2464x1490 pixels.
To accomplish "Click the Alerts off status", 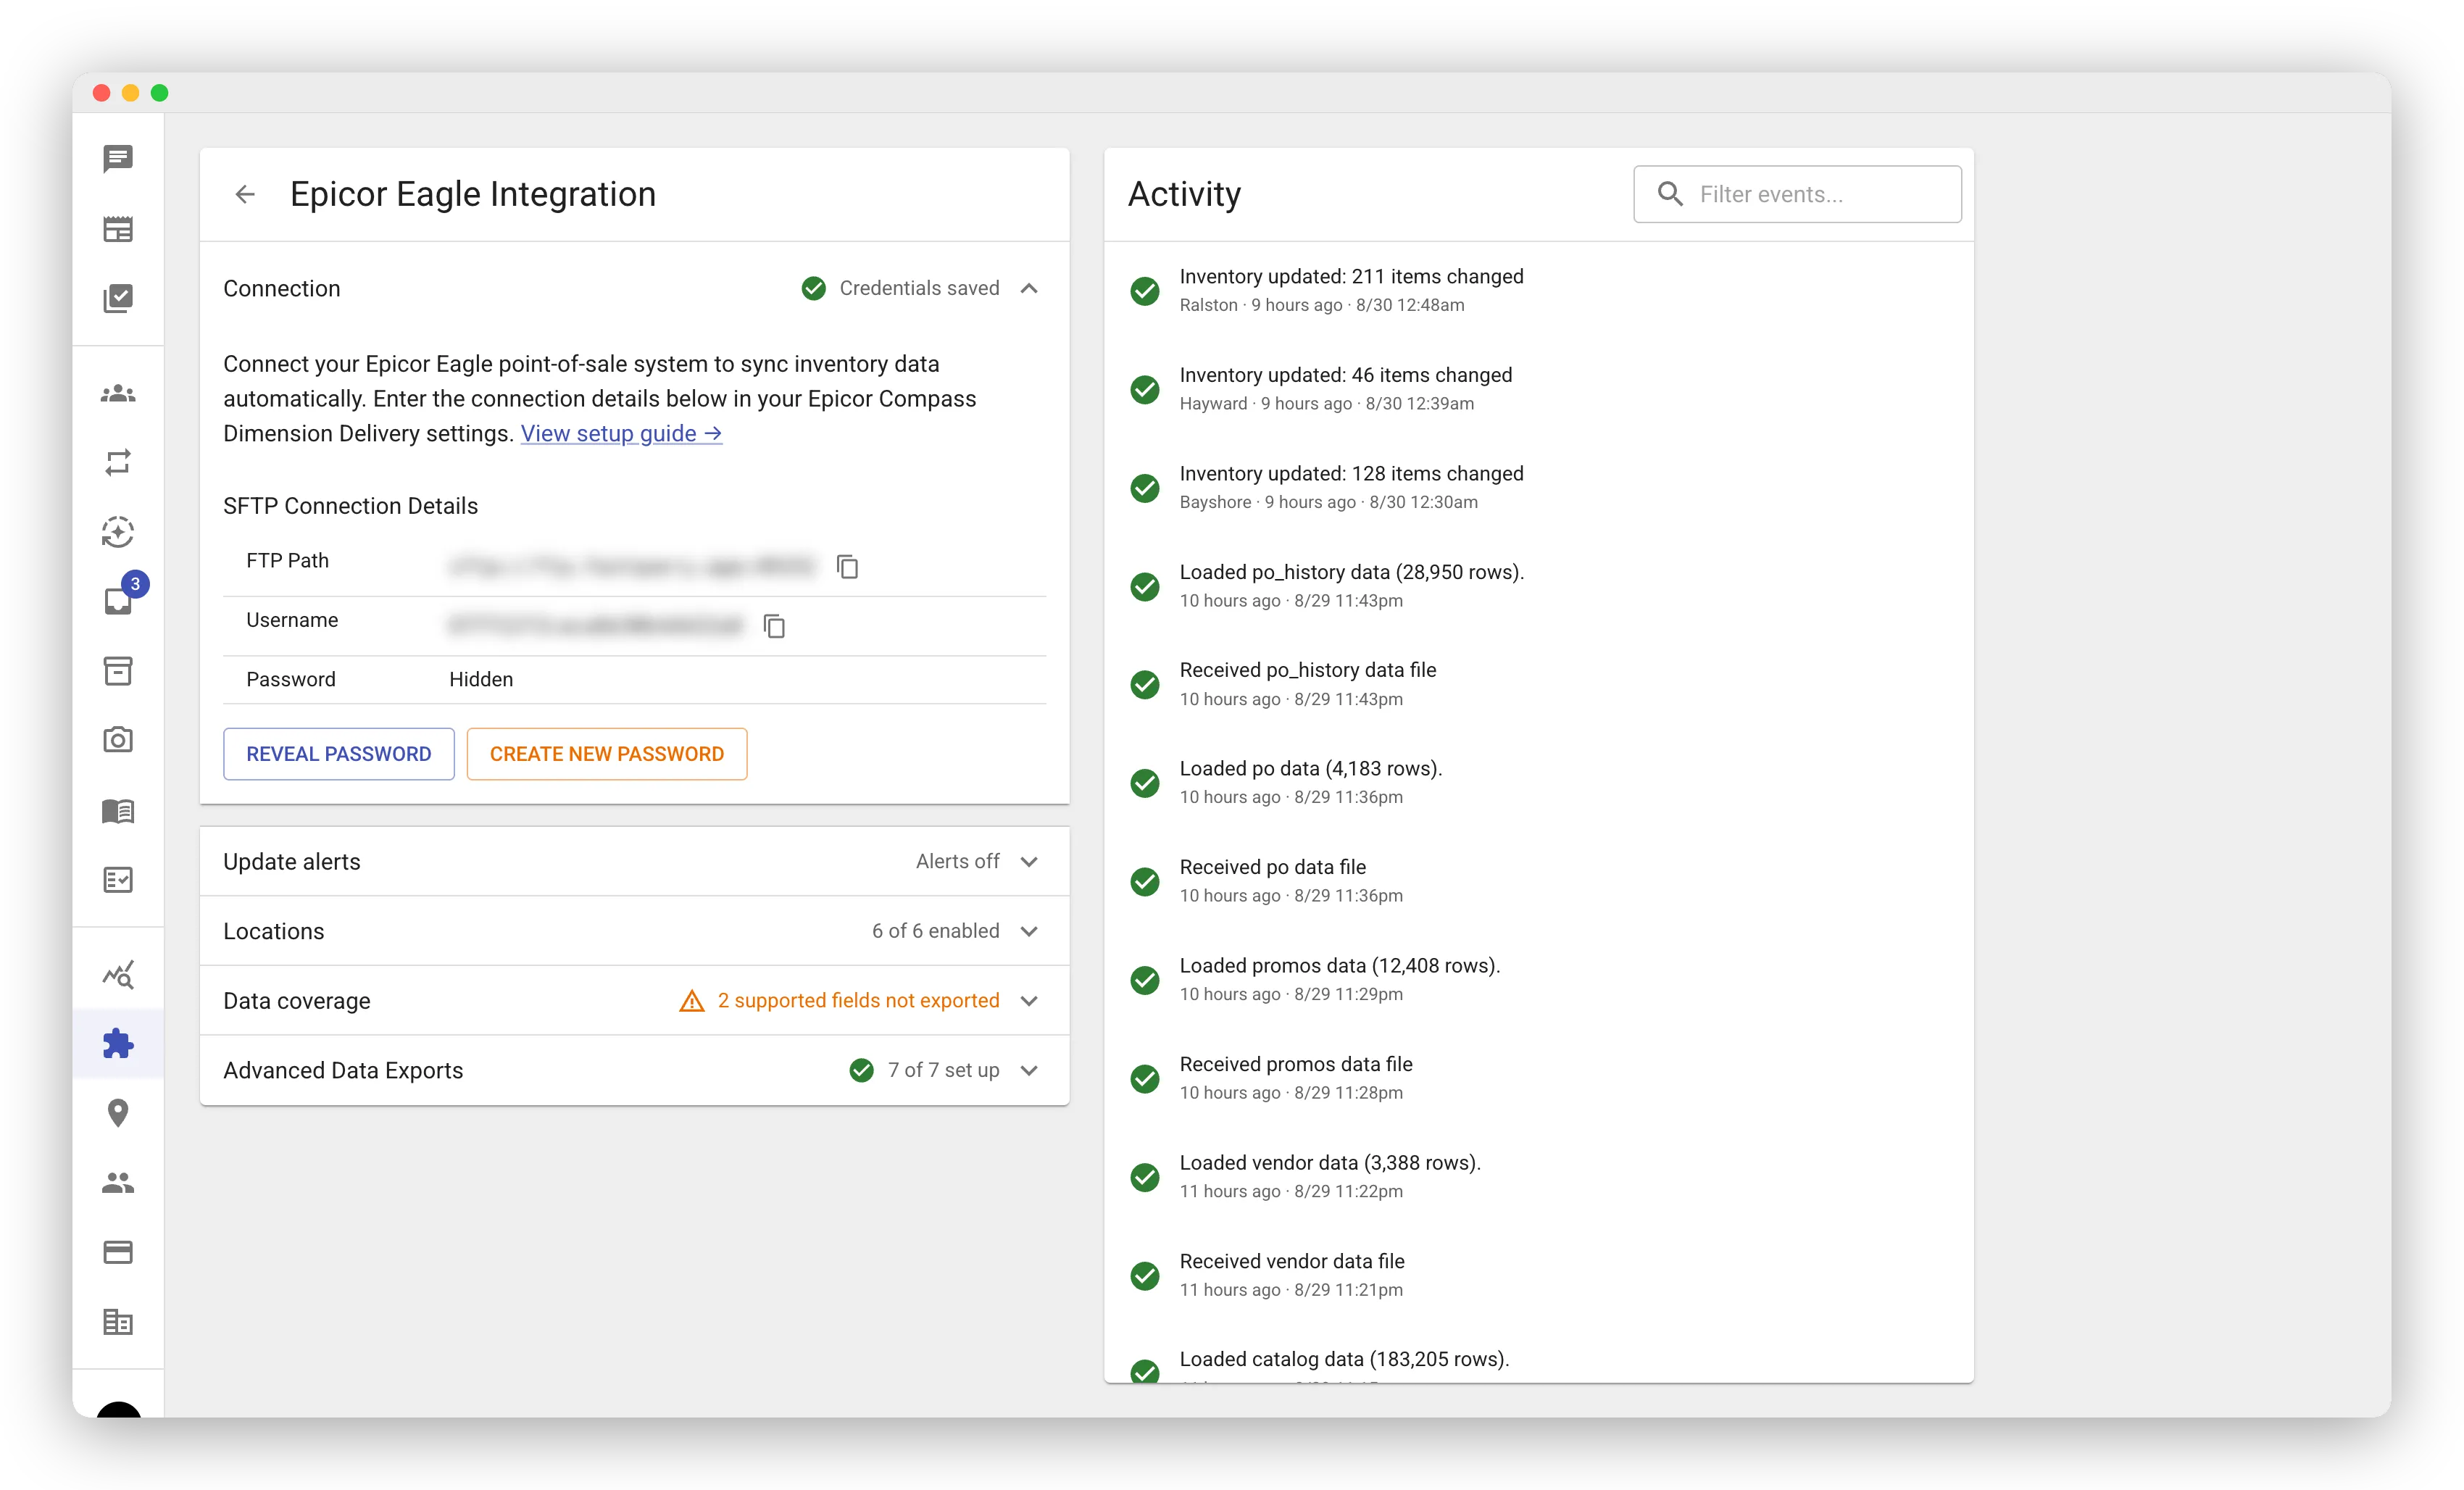I will [957, 861].
